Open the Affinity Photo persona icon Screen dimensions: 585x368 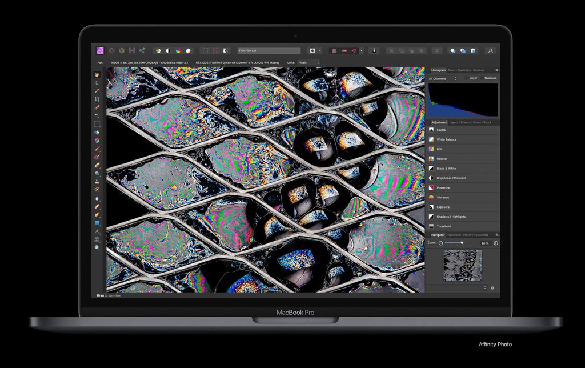tap(100, 50)
